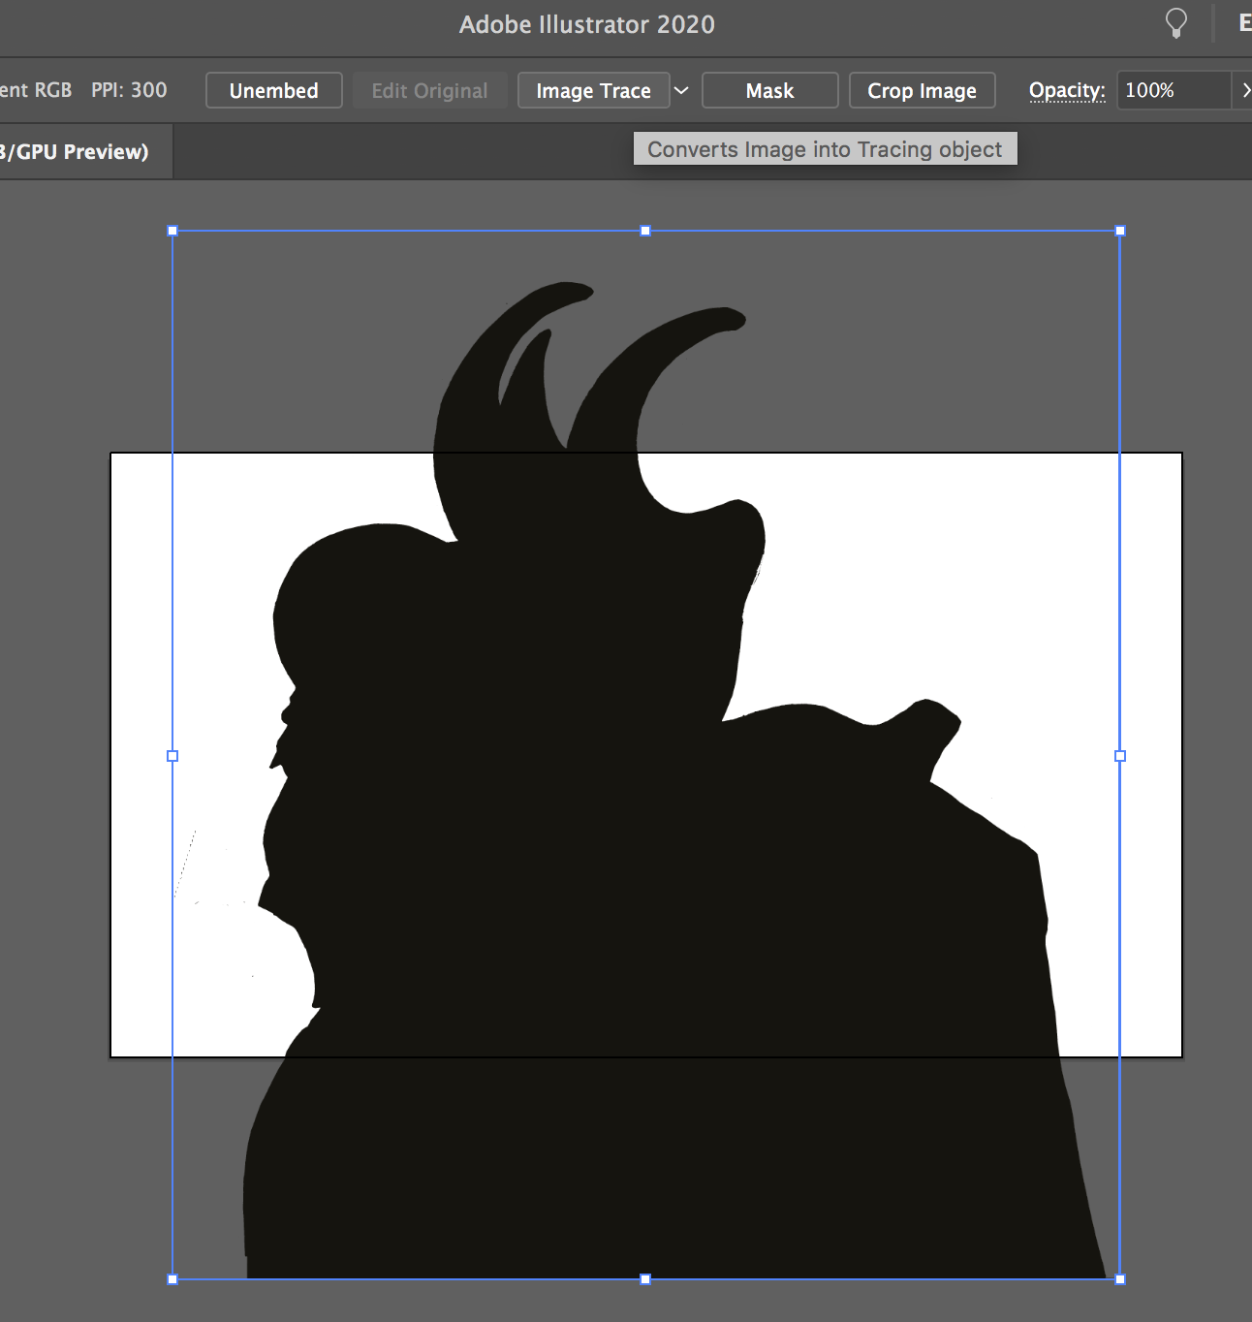Click the bottom-left selection handle
Screen dimensions: 1252x1322
point(172,1279)
